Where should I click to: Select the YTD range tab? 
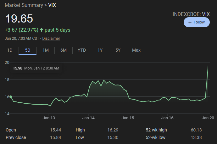click(x=82, y=50)
